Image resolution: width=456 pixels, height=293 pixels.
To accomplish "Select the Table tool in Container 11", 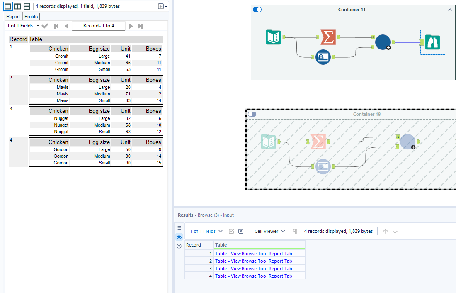I will point(323,57).
